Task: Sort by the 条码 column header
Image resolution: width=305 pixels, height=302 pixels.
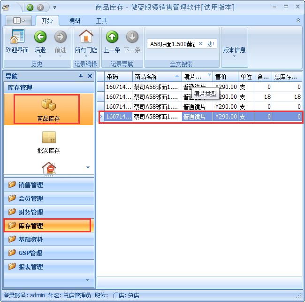Action: [118, 77]
